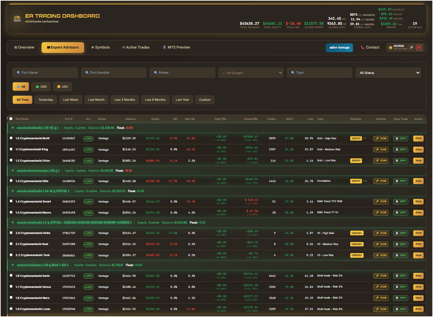The width and height of the screenshot is (433, 317).
Task: Click the AUDCHF symbol tag on 1.2 Orion row
Action: pyautogui.click(x=356, y=161)
